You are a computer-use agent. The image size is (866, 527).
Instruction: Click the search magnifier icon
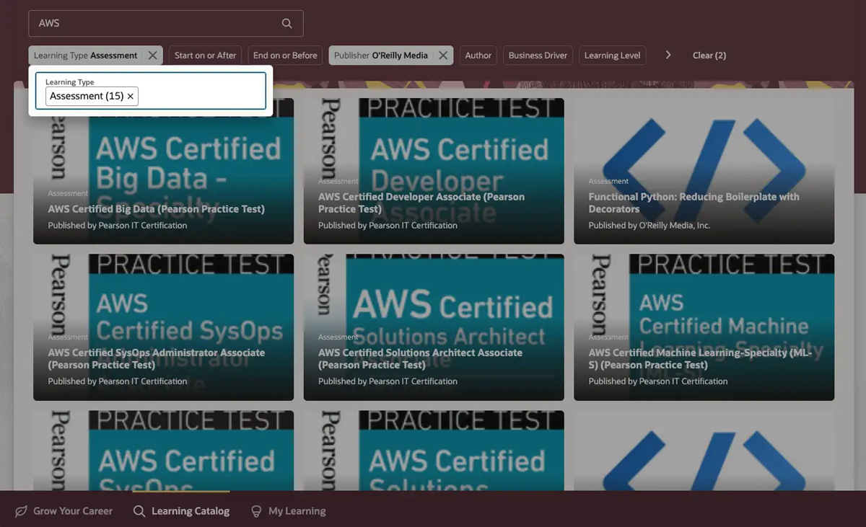tap(287, 23)
